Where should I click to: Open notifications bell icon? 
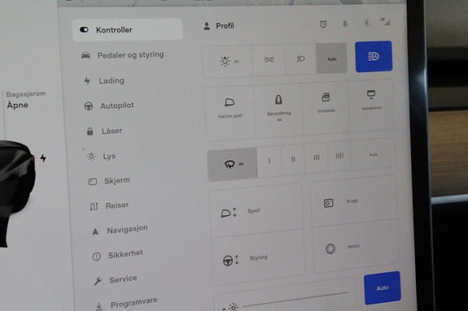(x=345, y=24)
